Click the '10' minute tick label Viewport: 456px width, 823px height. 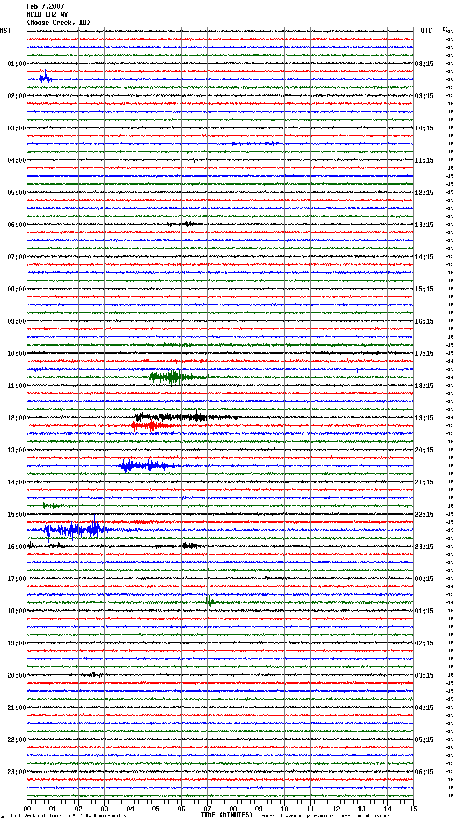point(284,809)
